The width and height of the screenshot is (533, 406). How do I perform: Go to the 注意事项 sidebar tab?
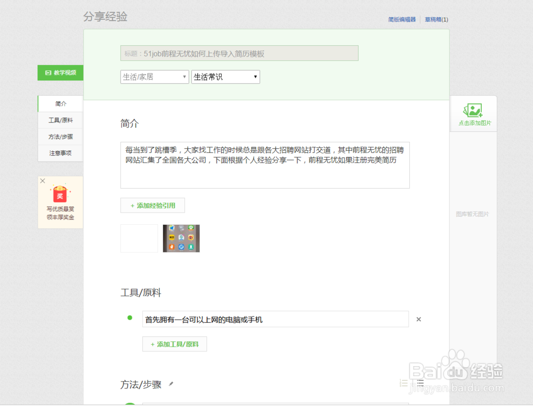tap(61, 153)
